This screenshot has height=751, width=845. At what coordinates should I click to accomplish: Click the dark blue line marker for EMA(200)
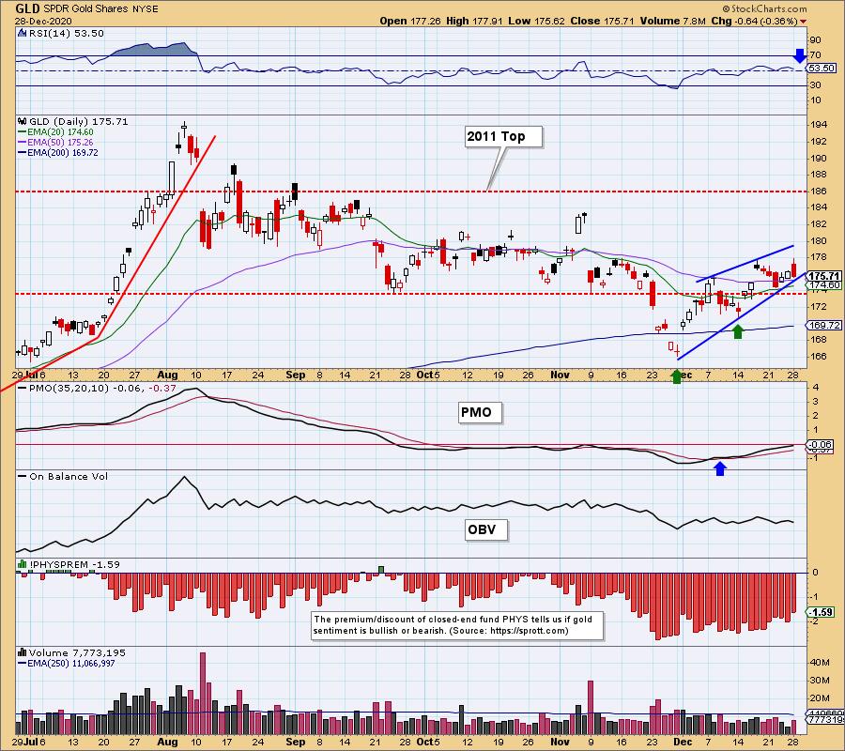click(x=23, y=152)
